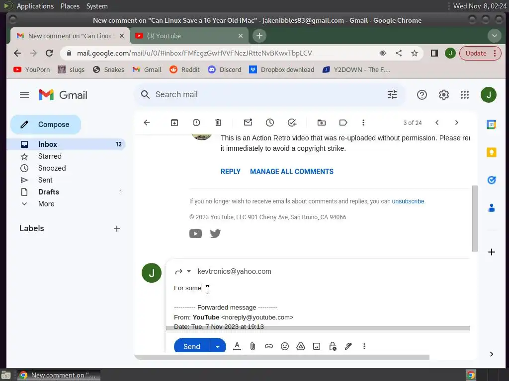
Task: Show the newer email
Action: pyautogui.click(x=437, y=123)
